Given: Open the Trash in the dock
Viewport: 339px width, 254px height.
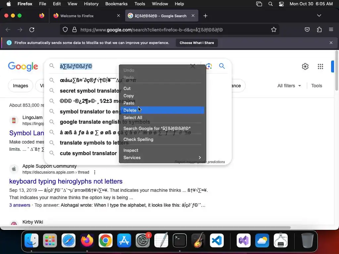Looking at the screenshot, I should pyautogui.click(x=308, y=240).
